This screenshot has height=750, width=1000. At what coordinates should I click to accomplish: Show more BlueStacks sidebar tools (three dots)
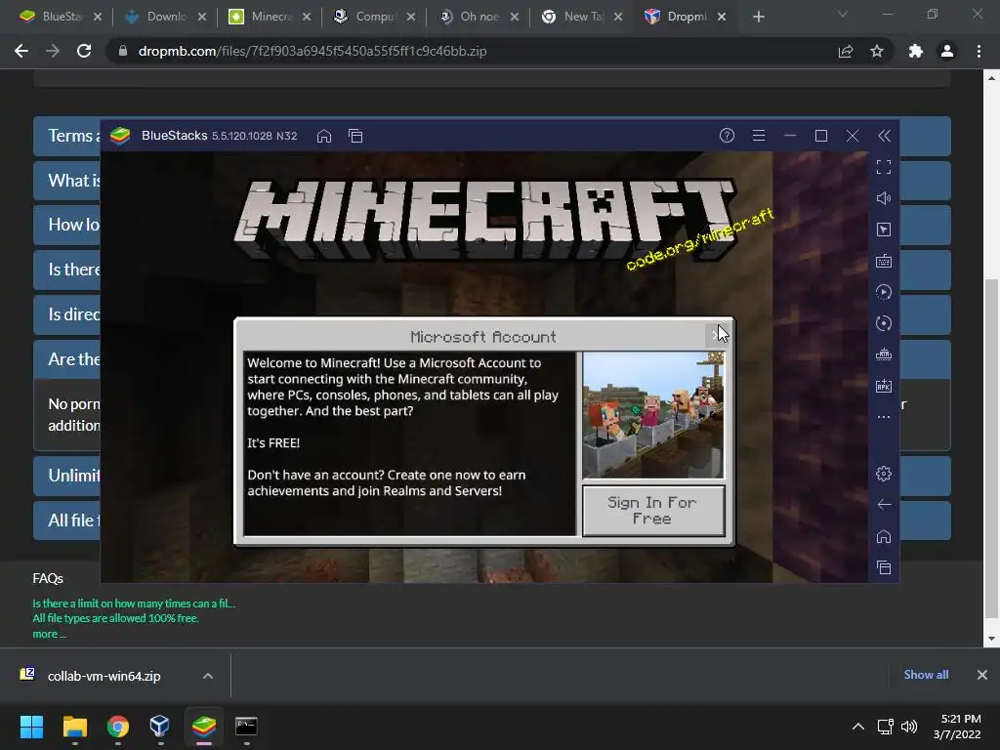point(883,417)
